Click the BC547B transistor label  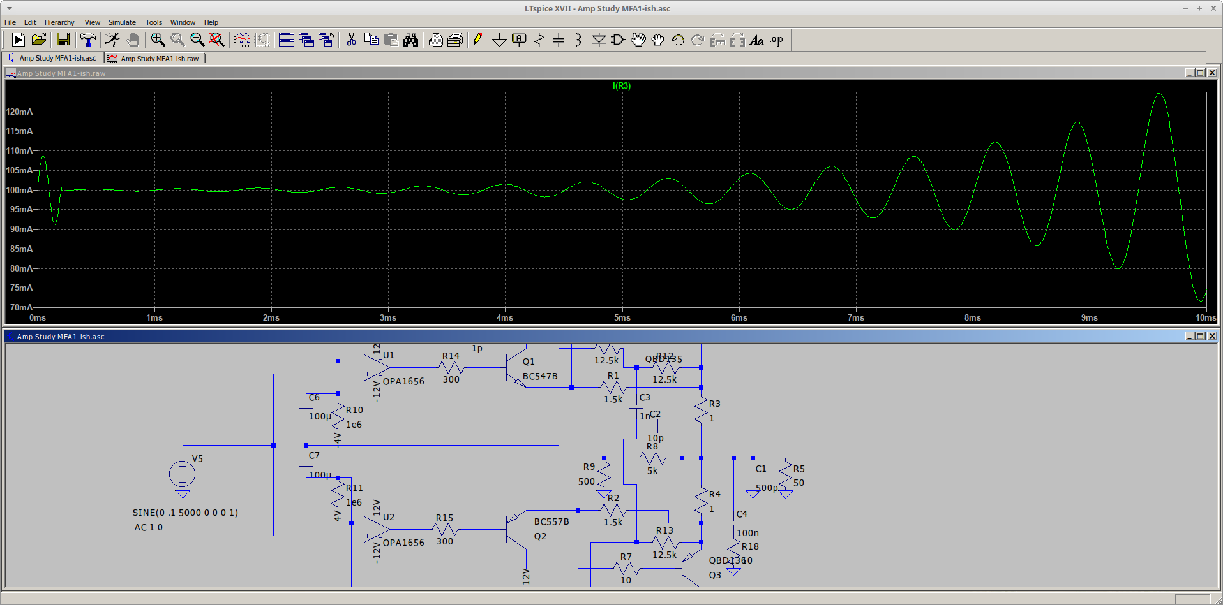pyautogui.click(x=540, y=376)
